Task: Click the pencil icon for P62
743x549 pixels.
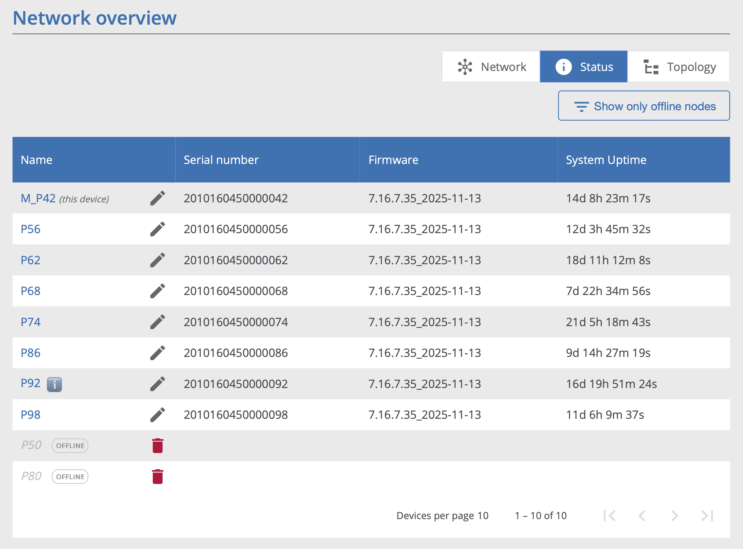Action: 158,260
